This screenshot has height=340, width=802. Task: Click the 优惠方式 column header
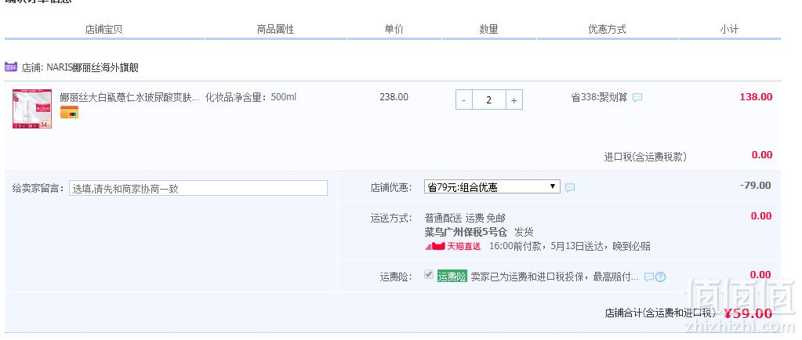[x=607, y=29]
